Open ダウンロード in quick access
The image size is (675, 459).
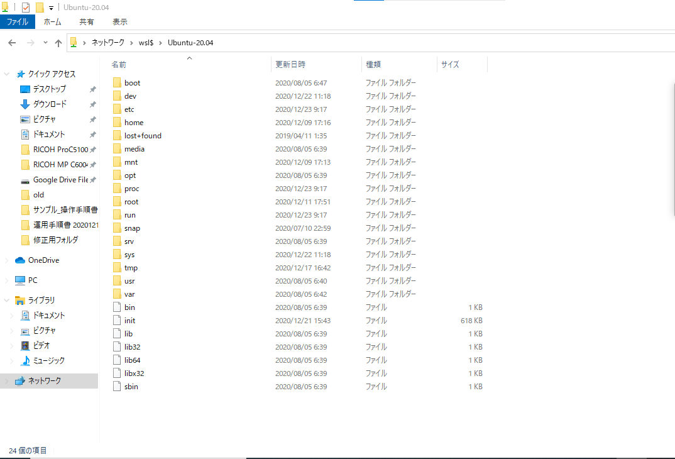tap(50, 104)
